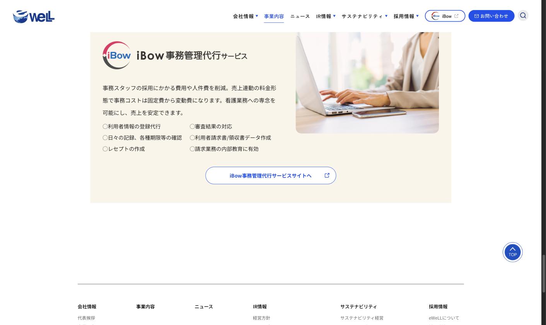
Task: Click footer heading サステナビリティ
Action: [x=358, y=306]
